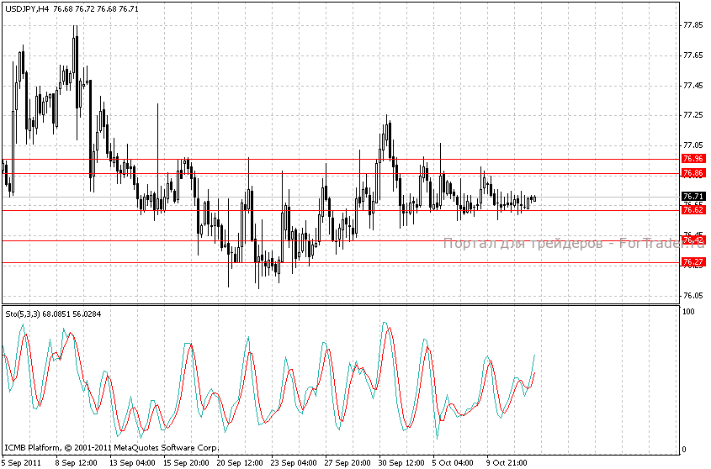Click the 77.25 price axis value
Image resolution: width=711 pixels, height=469 pixels.
click(x=693, y=115)
